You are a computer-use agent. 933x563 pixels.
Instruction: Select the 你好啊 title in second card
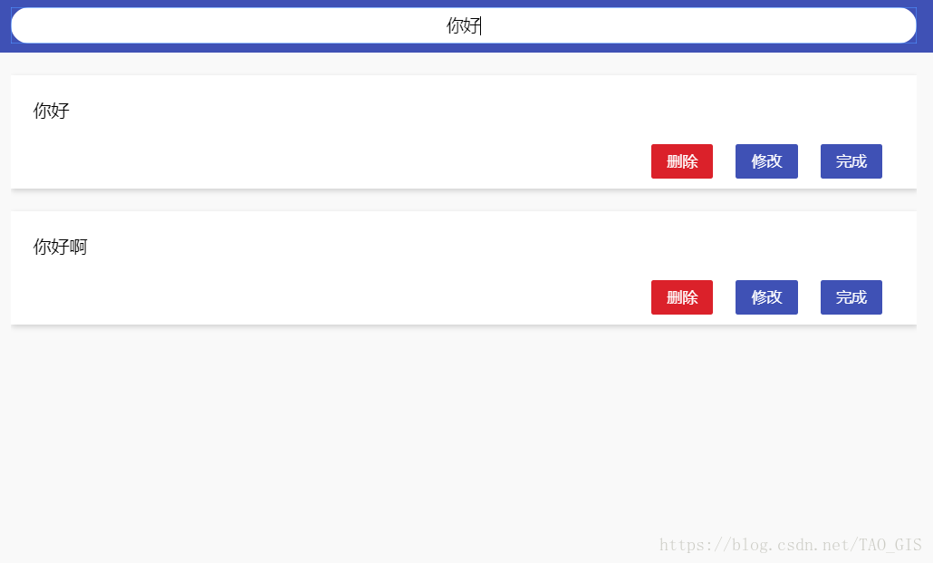[61, 247]
